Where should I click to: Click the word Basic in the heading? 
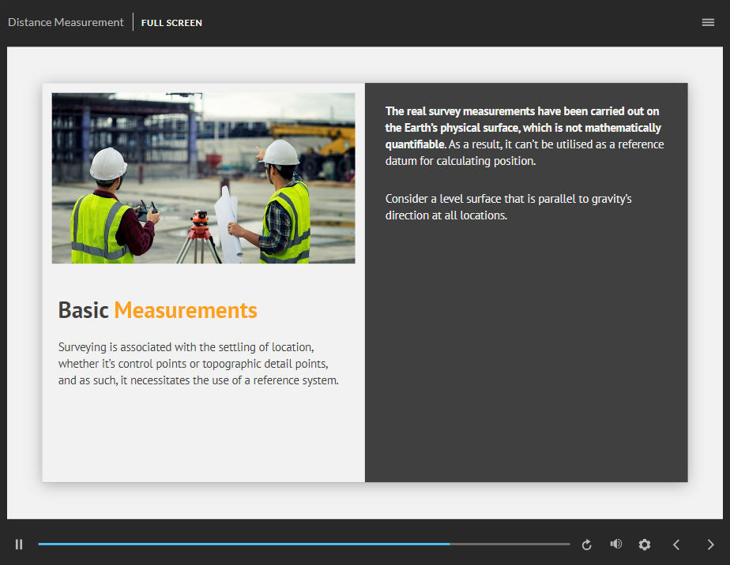tap(83, 310)
